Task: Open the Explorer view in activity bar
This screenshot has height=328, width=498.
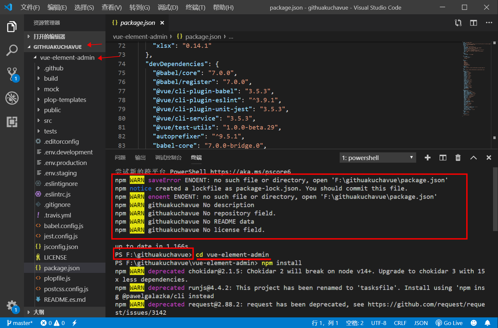Action: pyautogui.click(x=12, y=27)
